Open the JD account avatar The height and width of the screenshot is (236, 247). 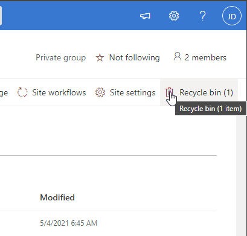(232, 16)
